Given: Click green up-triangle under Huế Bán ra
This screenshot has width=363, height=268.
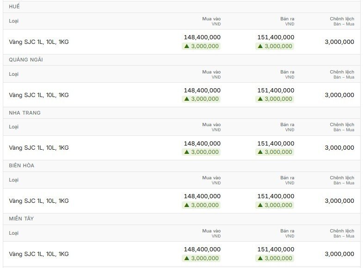Looking at the screenshot, I should pos(260,46).
